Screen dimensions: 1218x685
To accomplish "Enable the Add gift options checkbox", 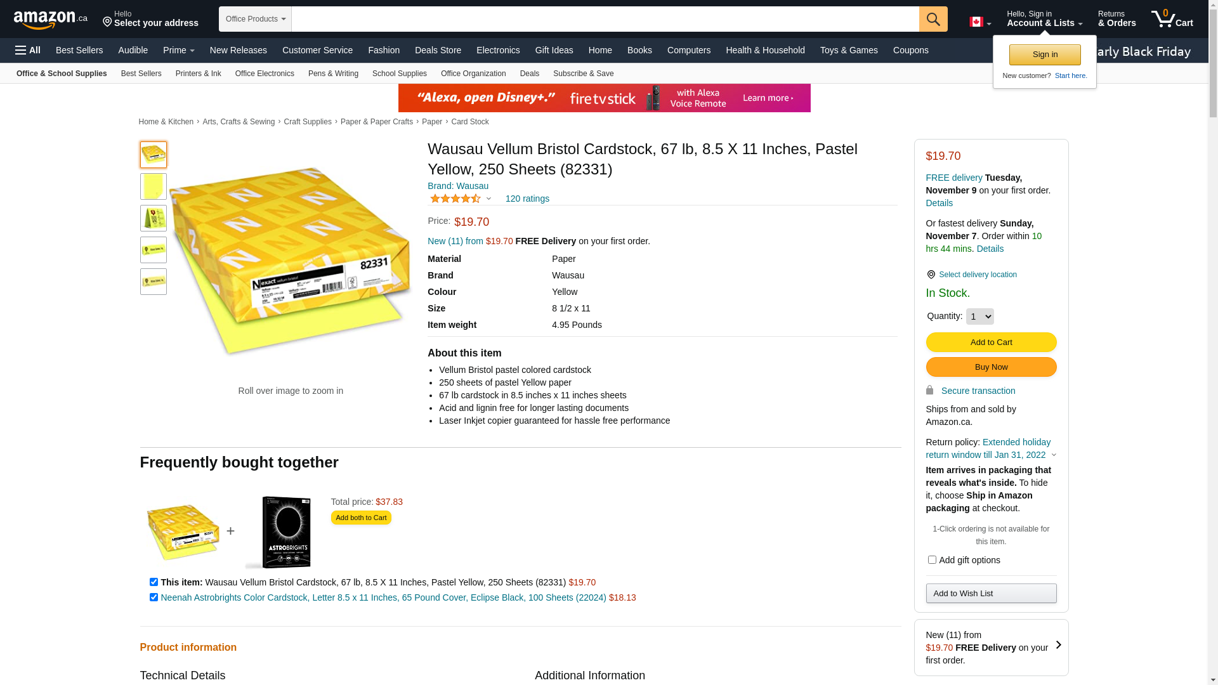I will (x=932, y=560).
